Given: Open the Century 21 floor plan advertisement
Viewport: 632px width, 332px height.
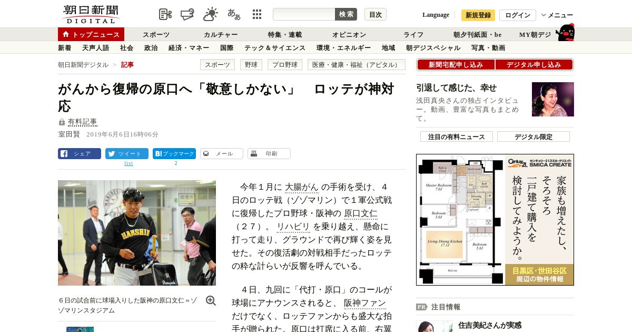Looking at the screenshot, I should point(495,220).
